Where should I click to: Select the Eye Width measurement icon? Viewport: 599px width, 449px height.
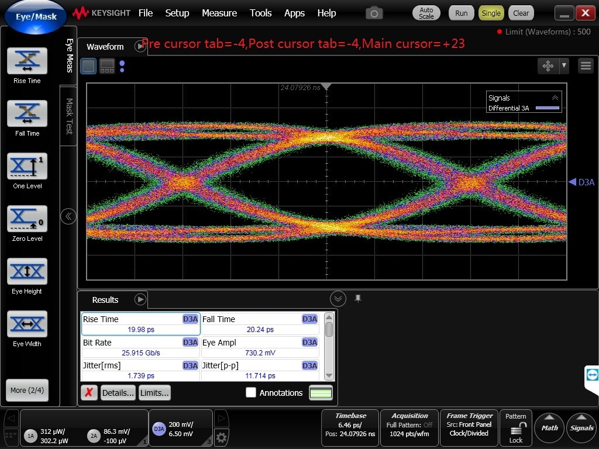pos(27,324)
